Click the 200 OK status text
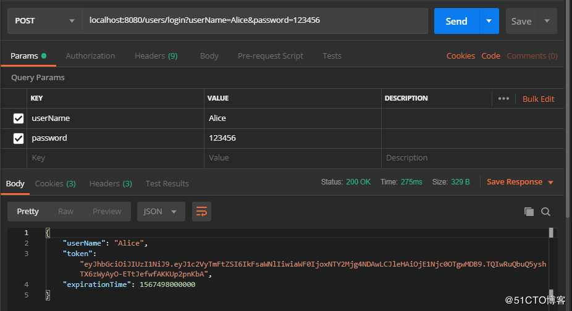The height and width of the screenshot is (311, 572). (358, 182)
